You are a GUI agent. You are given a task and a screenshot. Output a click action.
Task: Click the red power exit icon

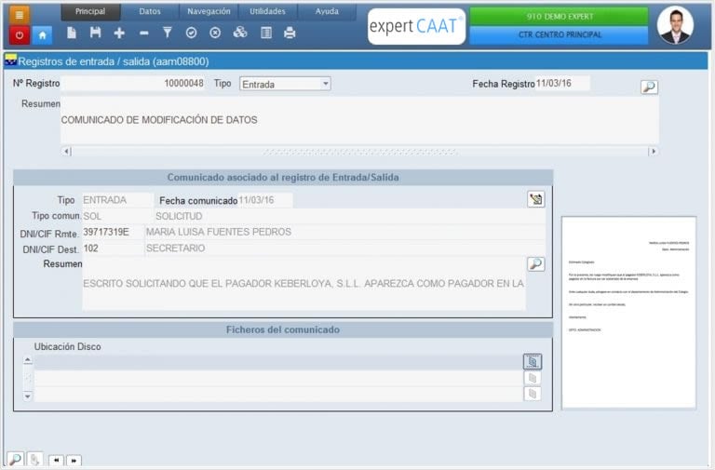tap(20, 34)
